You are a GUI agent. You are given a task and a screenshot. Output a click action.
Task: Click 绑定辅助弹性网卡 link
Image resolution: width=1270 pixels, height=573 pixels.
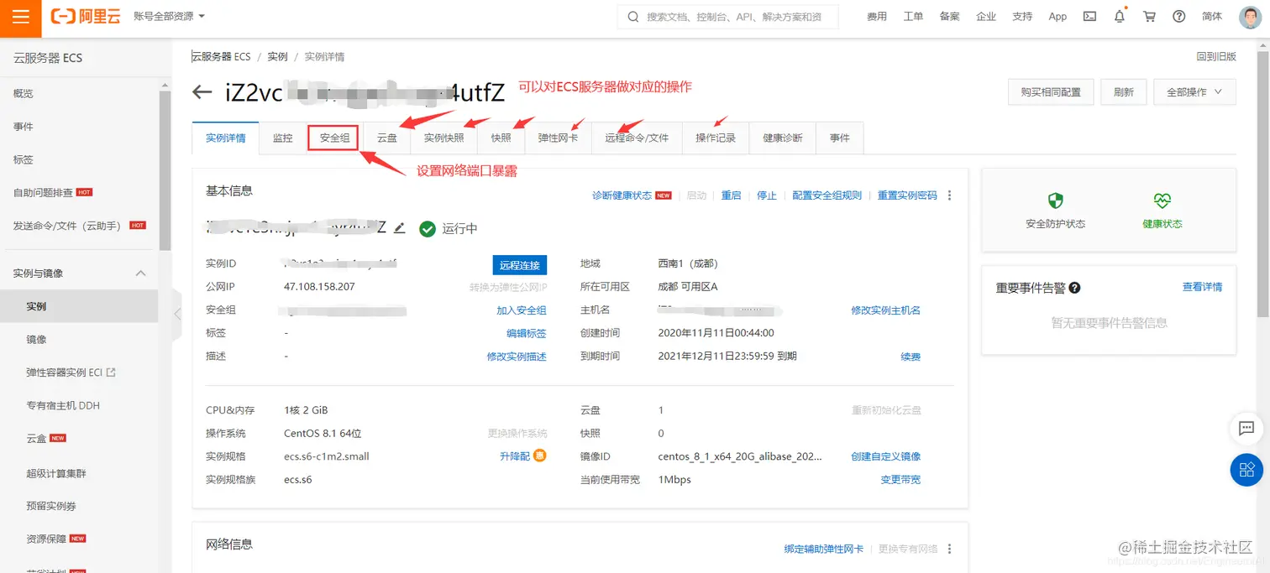(824, 549)
